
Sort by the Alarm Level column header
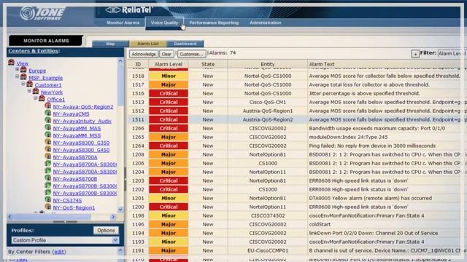coord(169,64)
